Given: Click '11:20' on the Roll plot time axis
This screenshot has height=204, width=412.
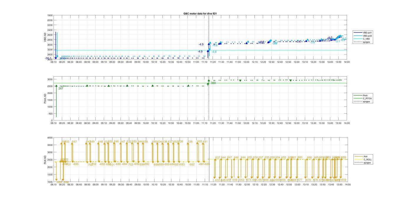Looking at the screenshot, I should coord(213,185).
